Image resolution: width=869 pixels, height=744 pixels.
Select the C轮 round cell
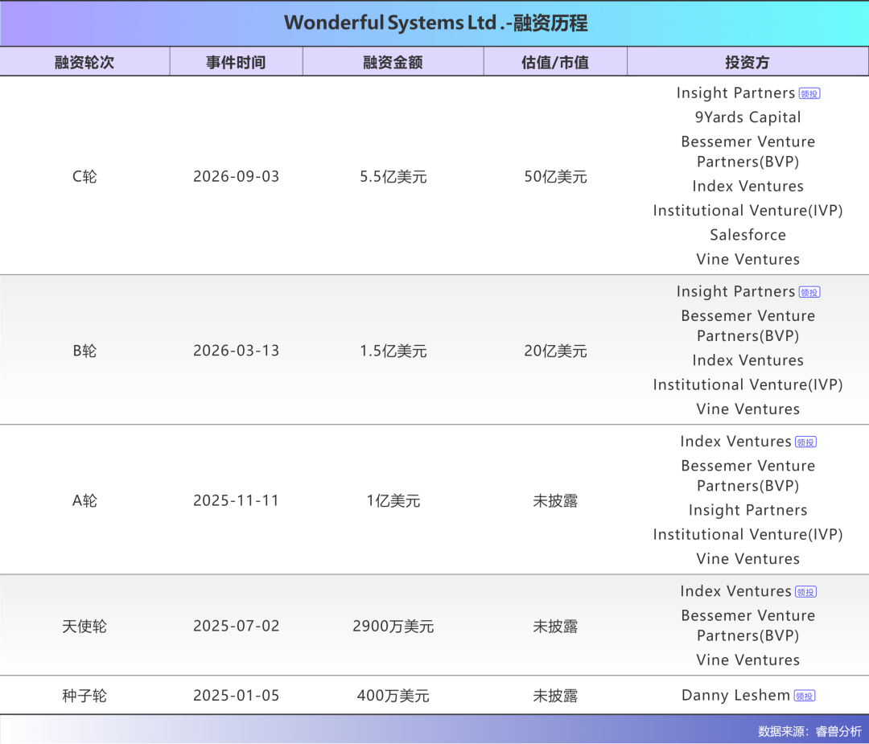click(84, 176)
